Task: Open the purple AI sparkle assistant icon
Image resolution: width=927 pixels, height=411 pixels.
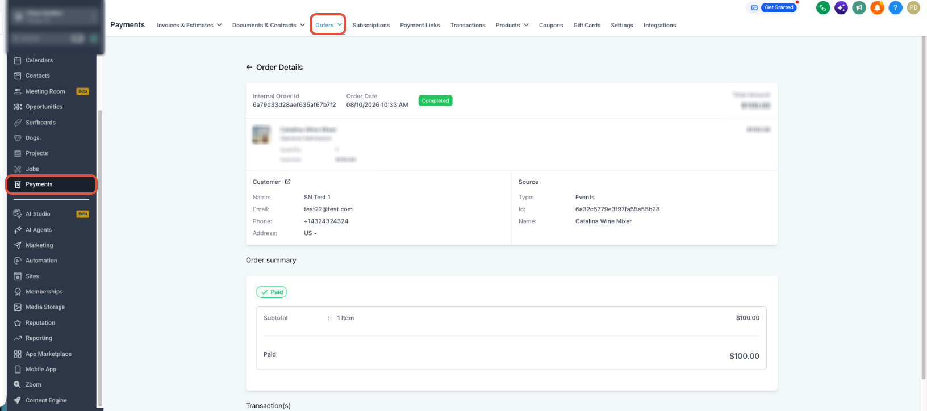Action: (x=841, y=7)
